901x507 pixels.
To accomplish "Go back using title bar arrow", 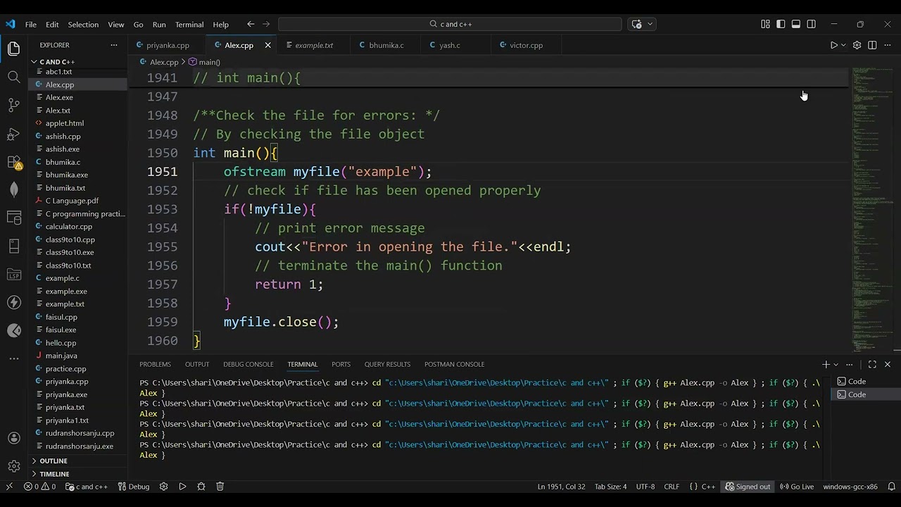I will coord(251,24).
